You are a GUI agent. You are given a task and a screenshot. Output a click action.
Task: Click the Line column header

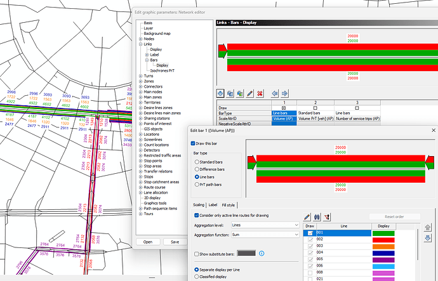(344, 226)
